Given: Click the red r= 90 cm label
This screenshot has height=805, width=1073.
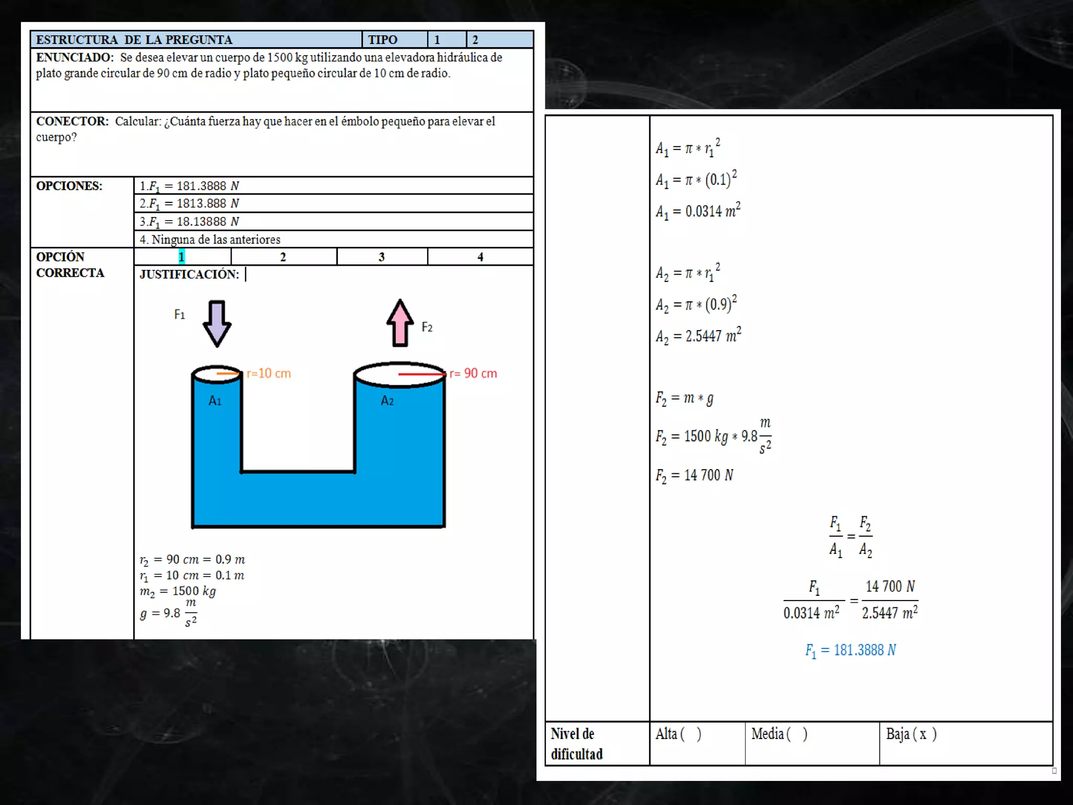Looking at the screenshot, I should click(473, 374).
